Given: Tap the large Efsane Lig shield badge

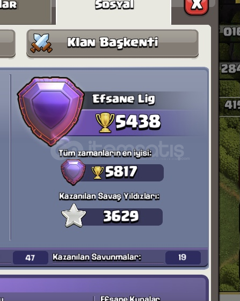Looking at the screenshot, I should [51, 111].
